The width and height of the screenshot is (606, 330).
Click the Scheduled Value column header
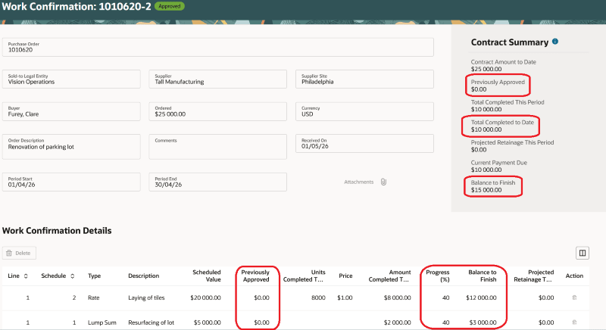(206, 276)
